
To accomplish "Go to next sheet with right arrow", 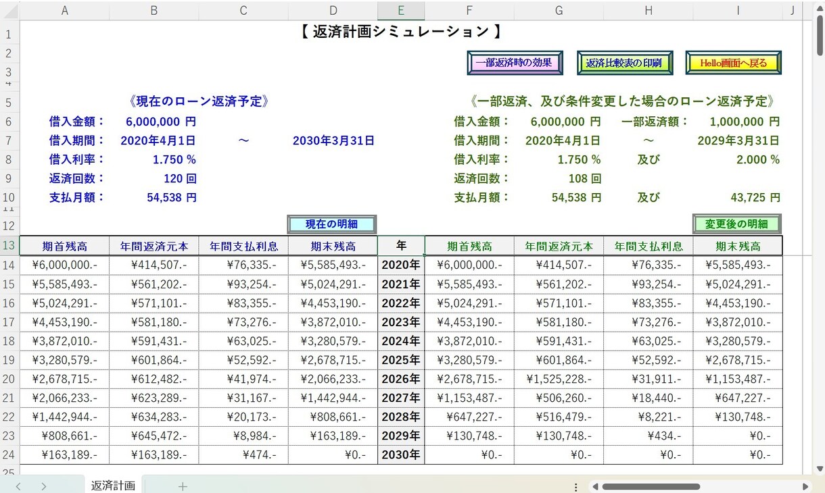I will [x=44, y=486].
